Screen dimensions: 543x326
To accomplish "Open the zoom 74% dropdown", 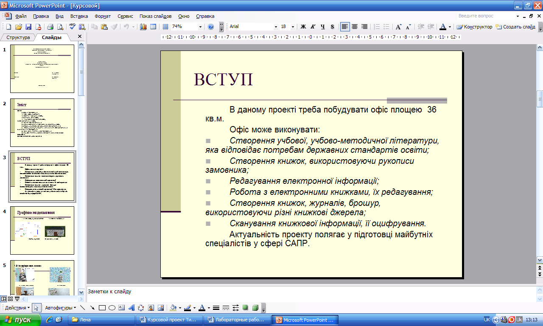I will (200, 27).
